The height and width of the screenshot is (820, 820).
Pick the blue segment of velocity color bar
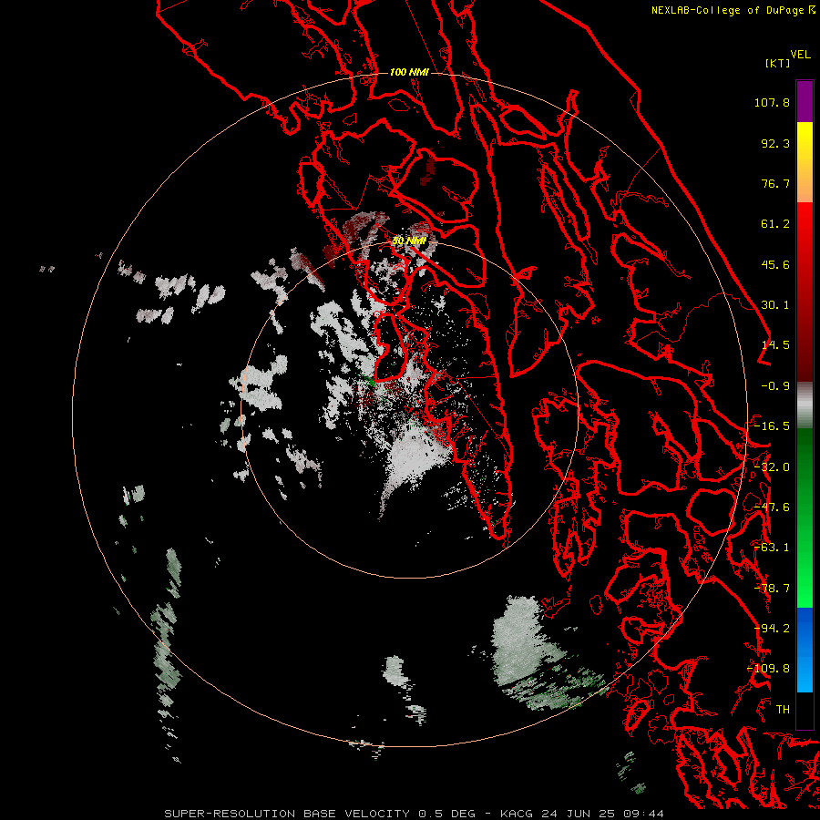point(805,650)
